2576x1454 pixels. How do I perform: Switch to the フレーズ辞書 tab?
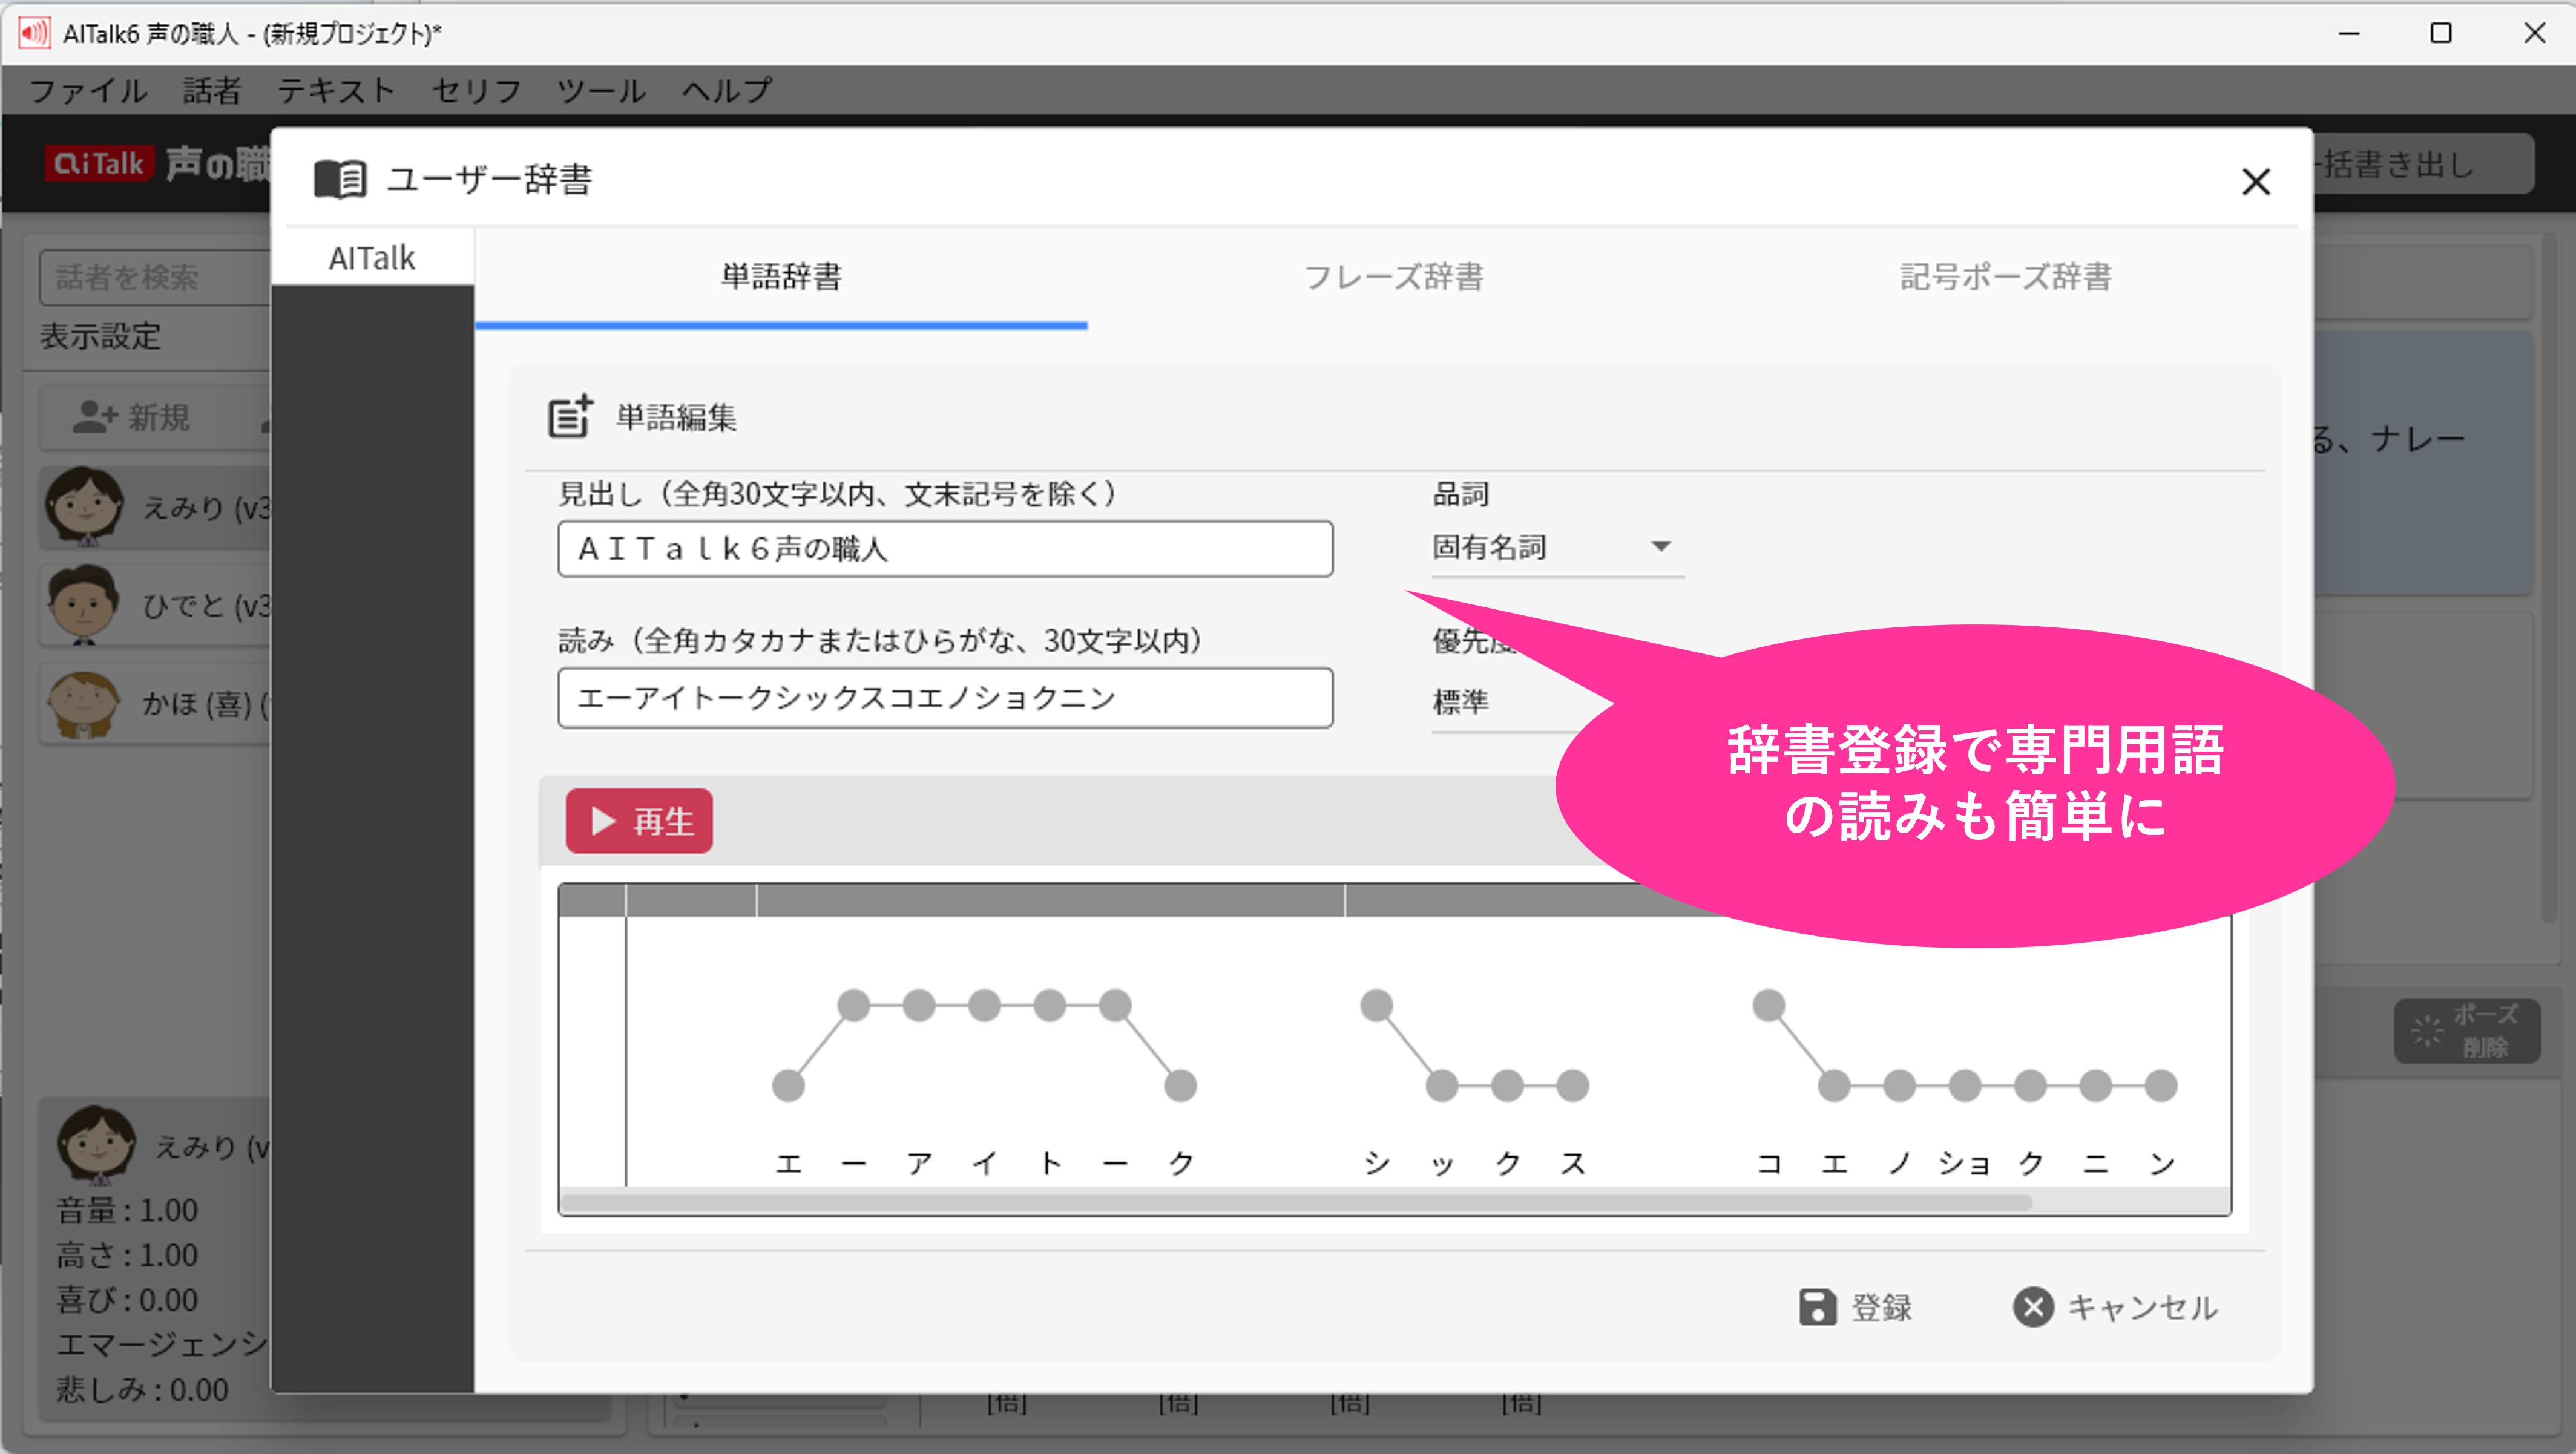[x=1394, y=277]
